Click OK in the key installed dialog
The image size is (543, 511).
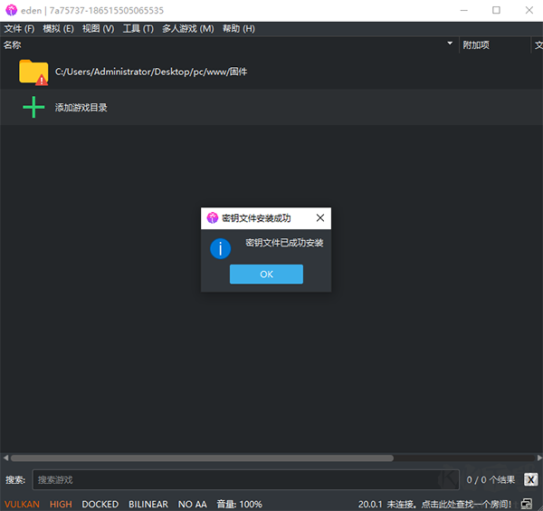(266, 275)
